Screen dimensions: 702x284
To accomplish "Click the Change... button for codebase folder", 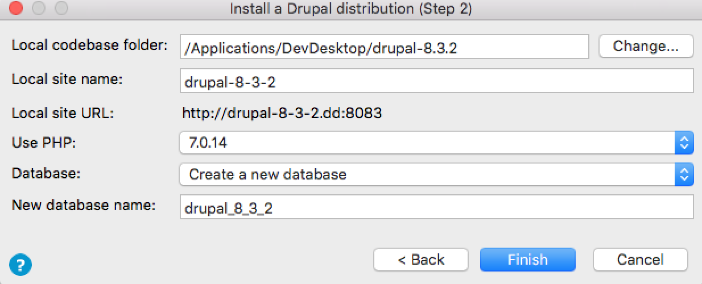I will click(646, 47).
